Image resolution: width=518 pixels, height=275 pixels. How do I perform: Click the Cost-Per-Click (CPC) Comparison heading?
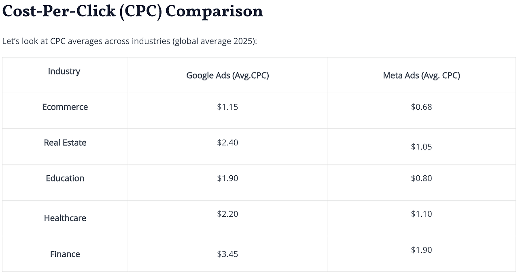coord(132,11)
